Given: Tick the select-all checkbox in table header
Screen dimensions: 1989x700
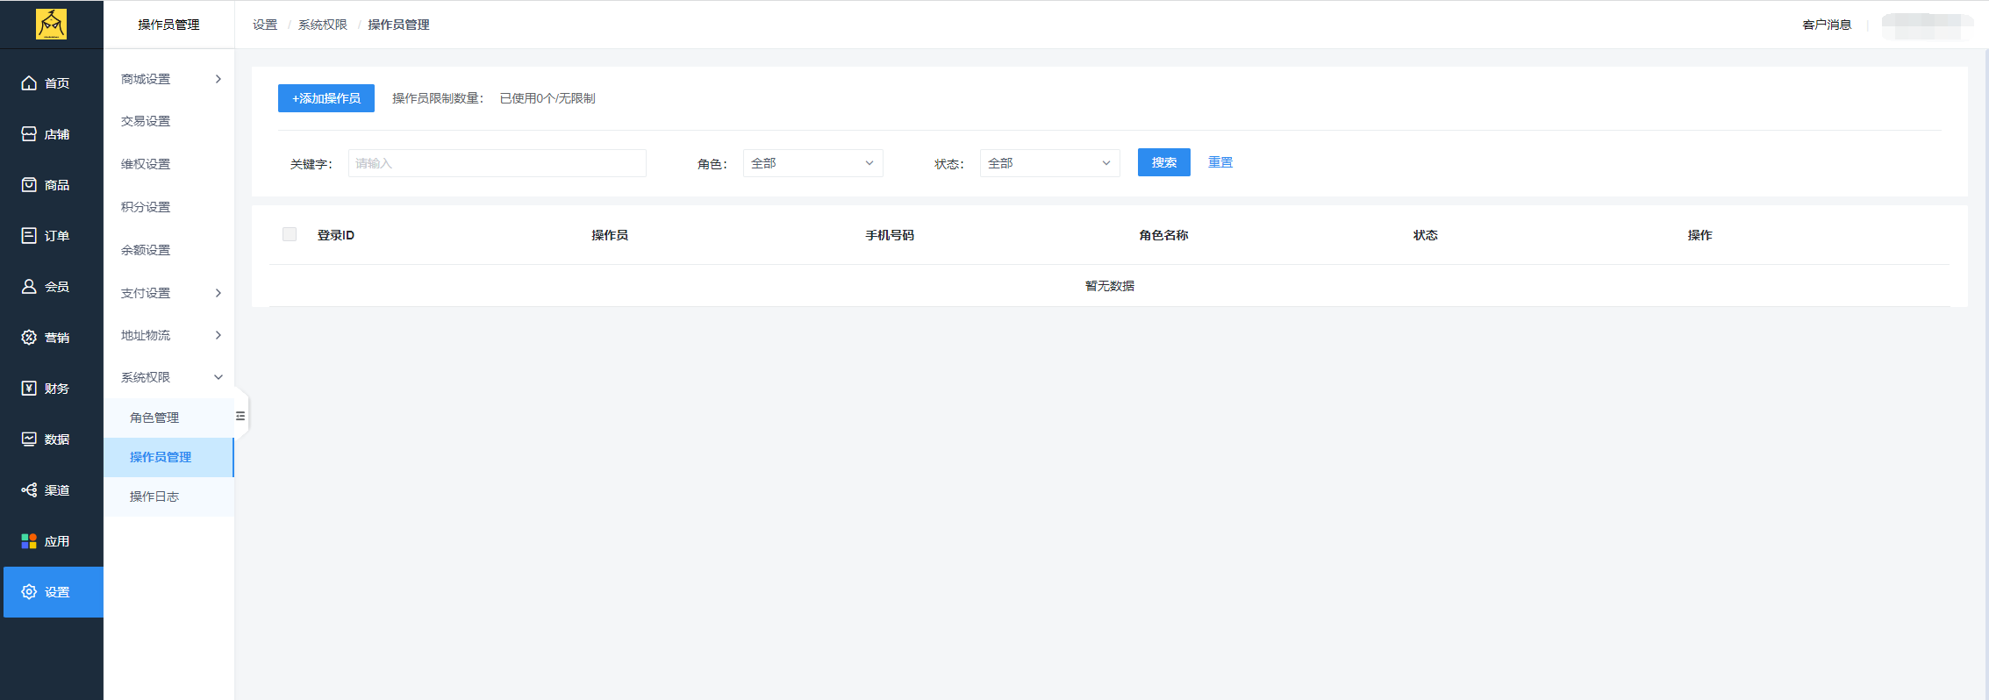Looking at the screenshot, I should (290, 234).
